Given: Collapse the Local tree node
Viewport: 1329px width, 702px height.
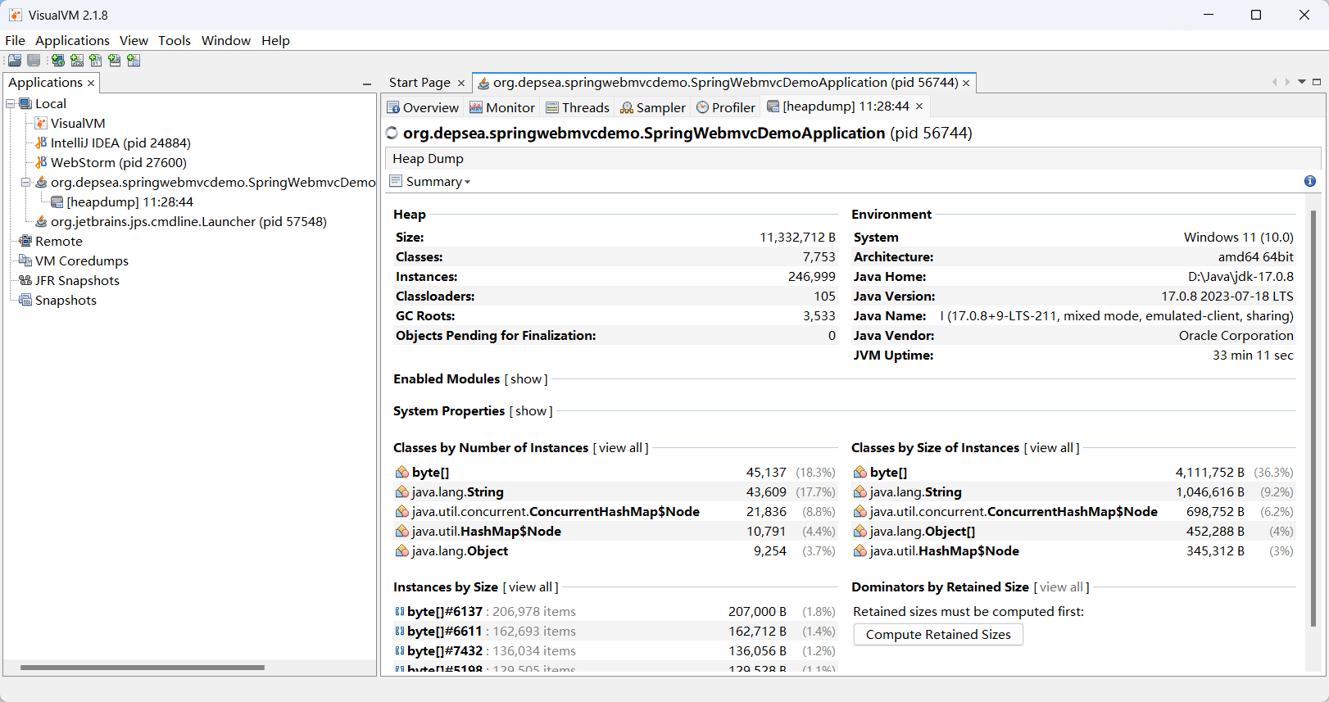Looking at the screenshot, I should [11, 104].
